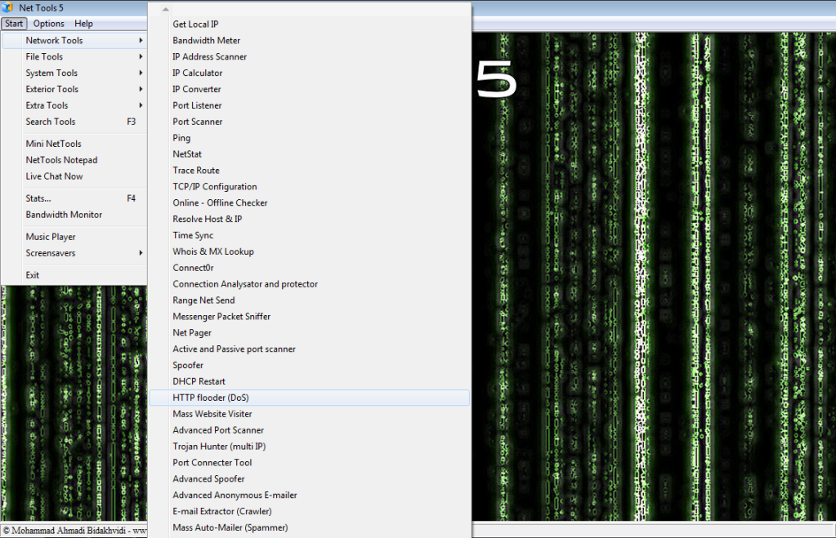Select Net Pager
The image size is (836, 538).
(309, 333)
